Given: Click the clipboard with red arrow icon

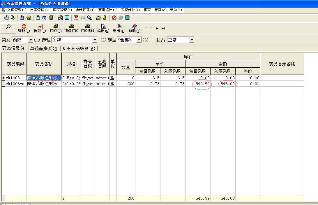Looking at the screenshot, I should [x=22, y=18].
